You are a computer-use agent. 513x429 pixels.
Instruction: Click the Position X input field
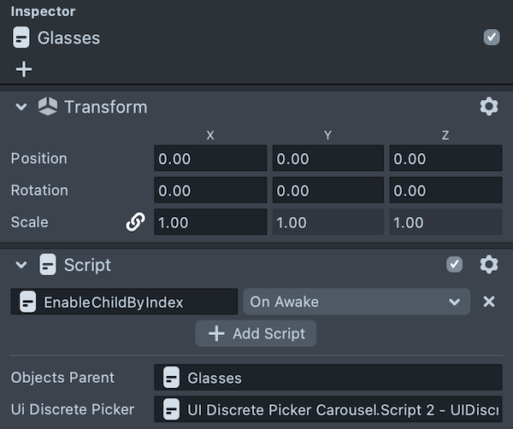210,158
